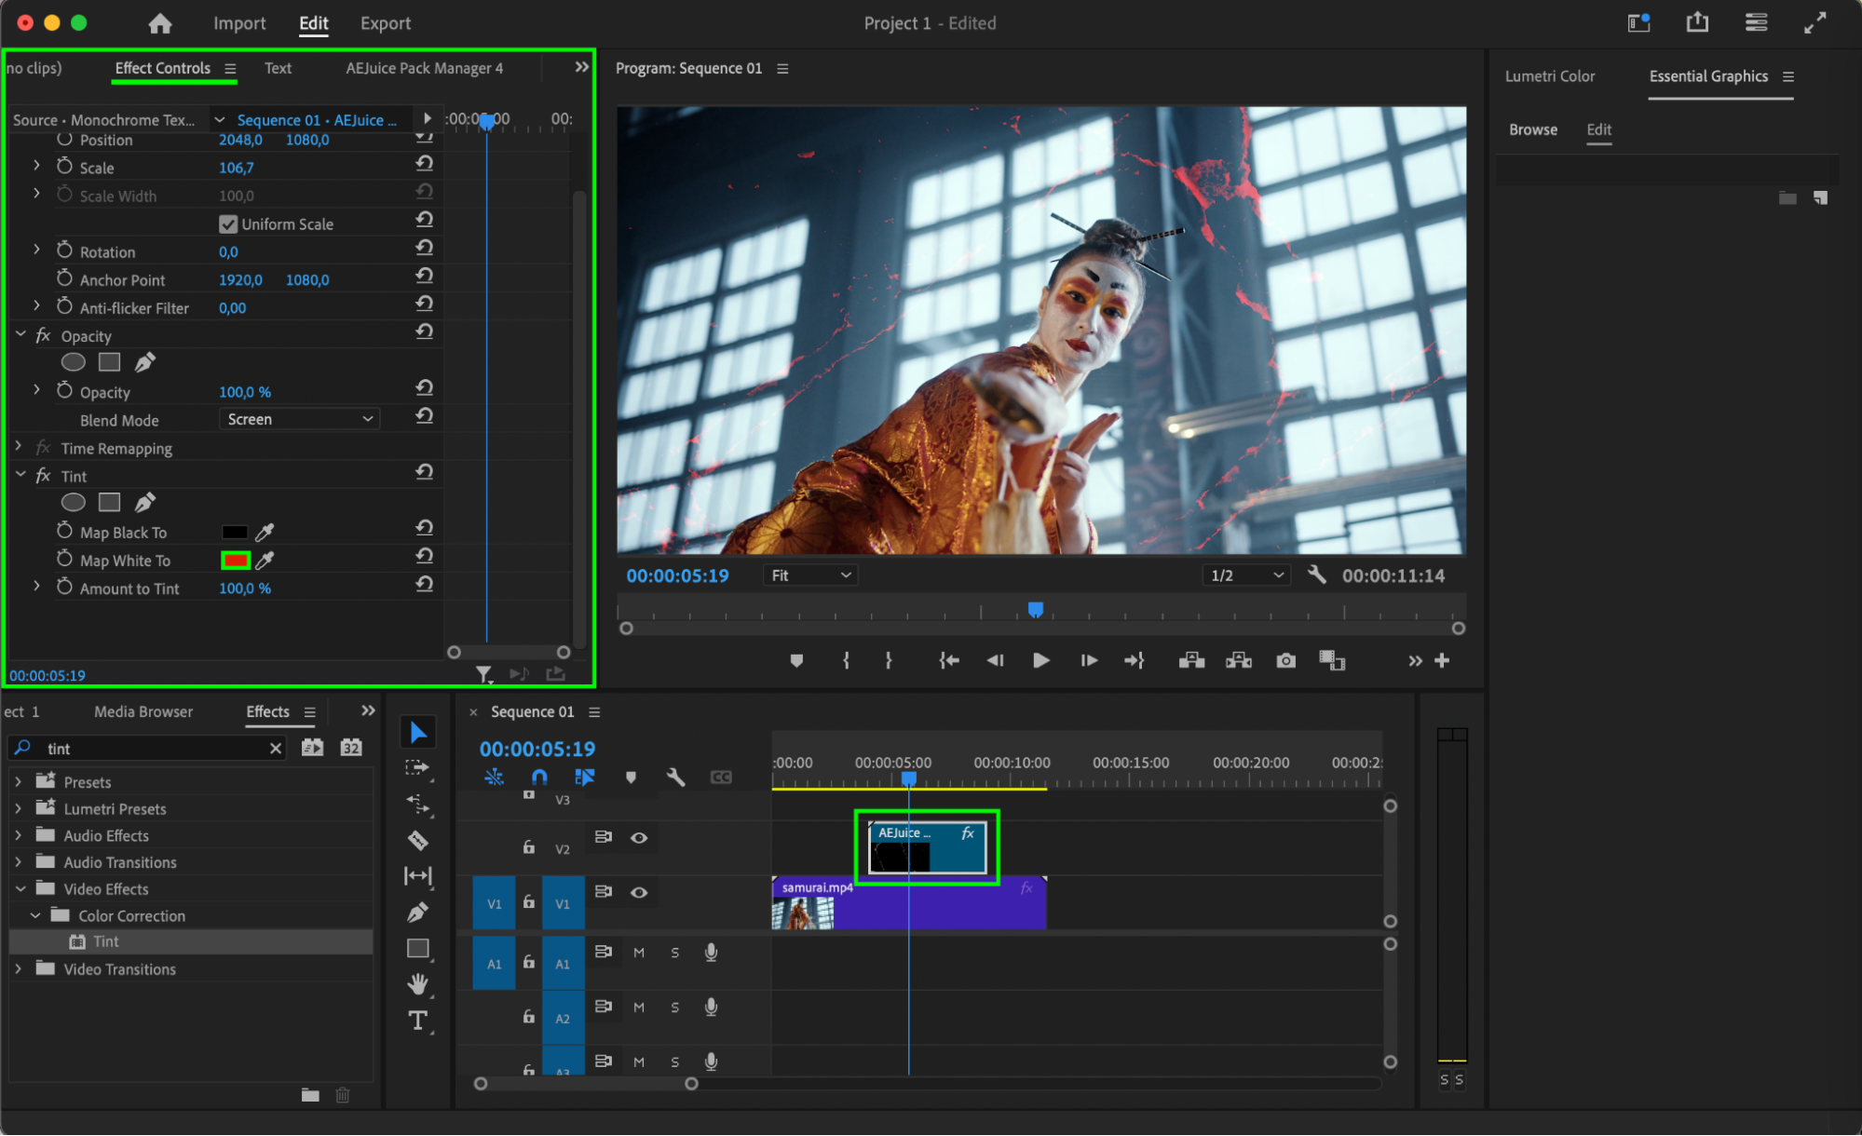
Task: Click the red Map White To swatch
Action: pyautogui.click(x=235, y=561)
